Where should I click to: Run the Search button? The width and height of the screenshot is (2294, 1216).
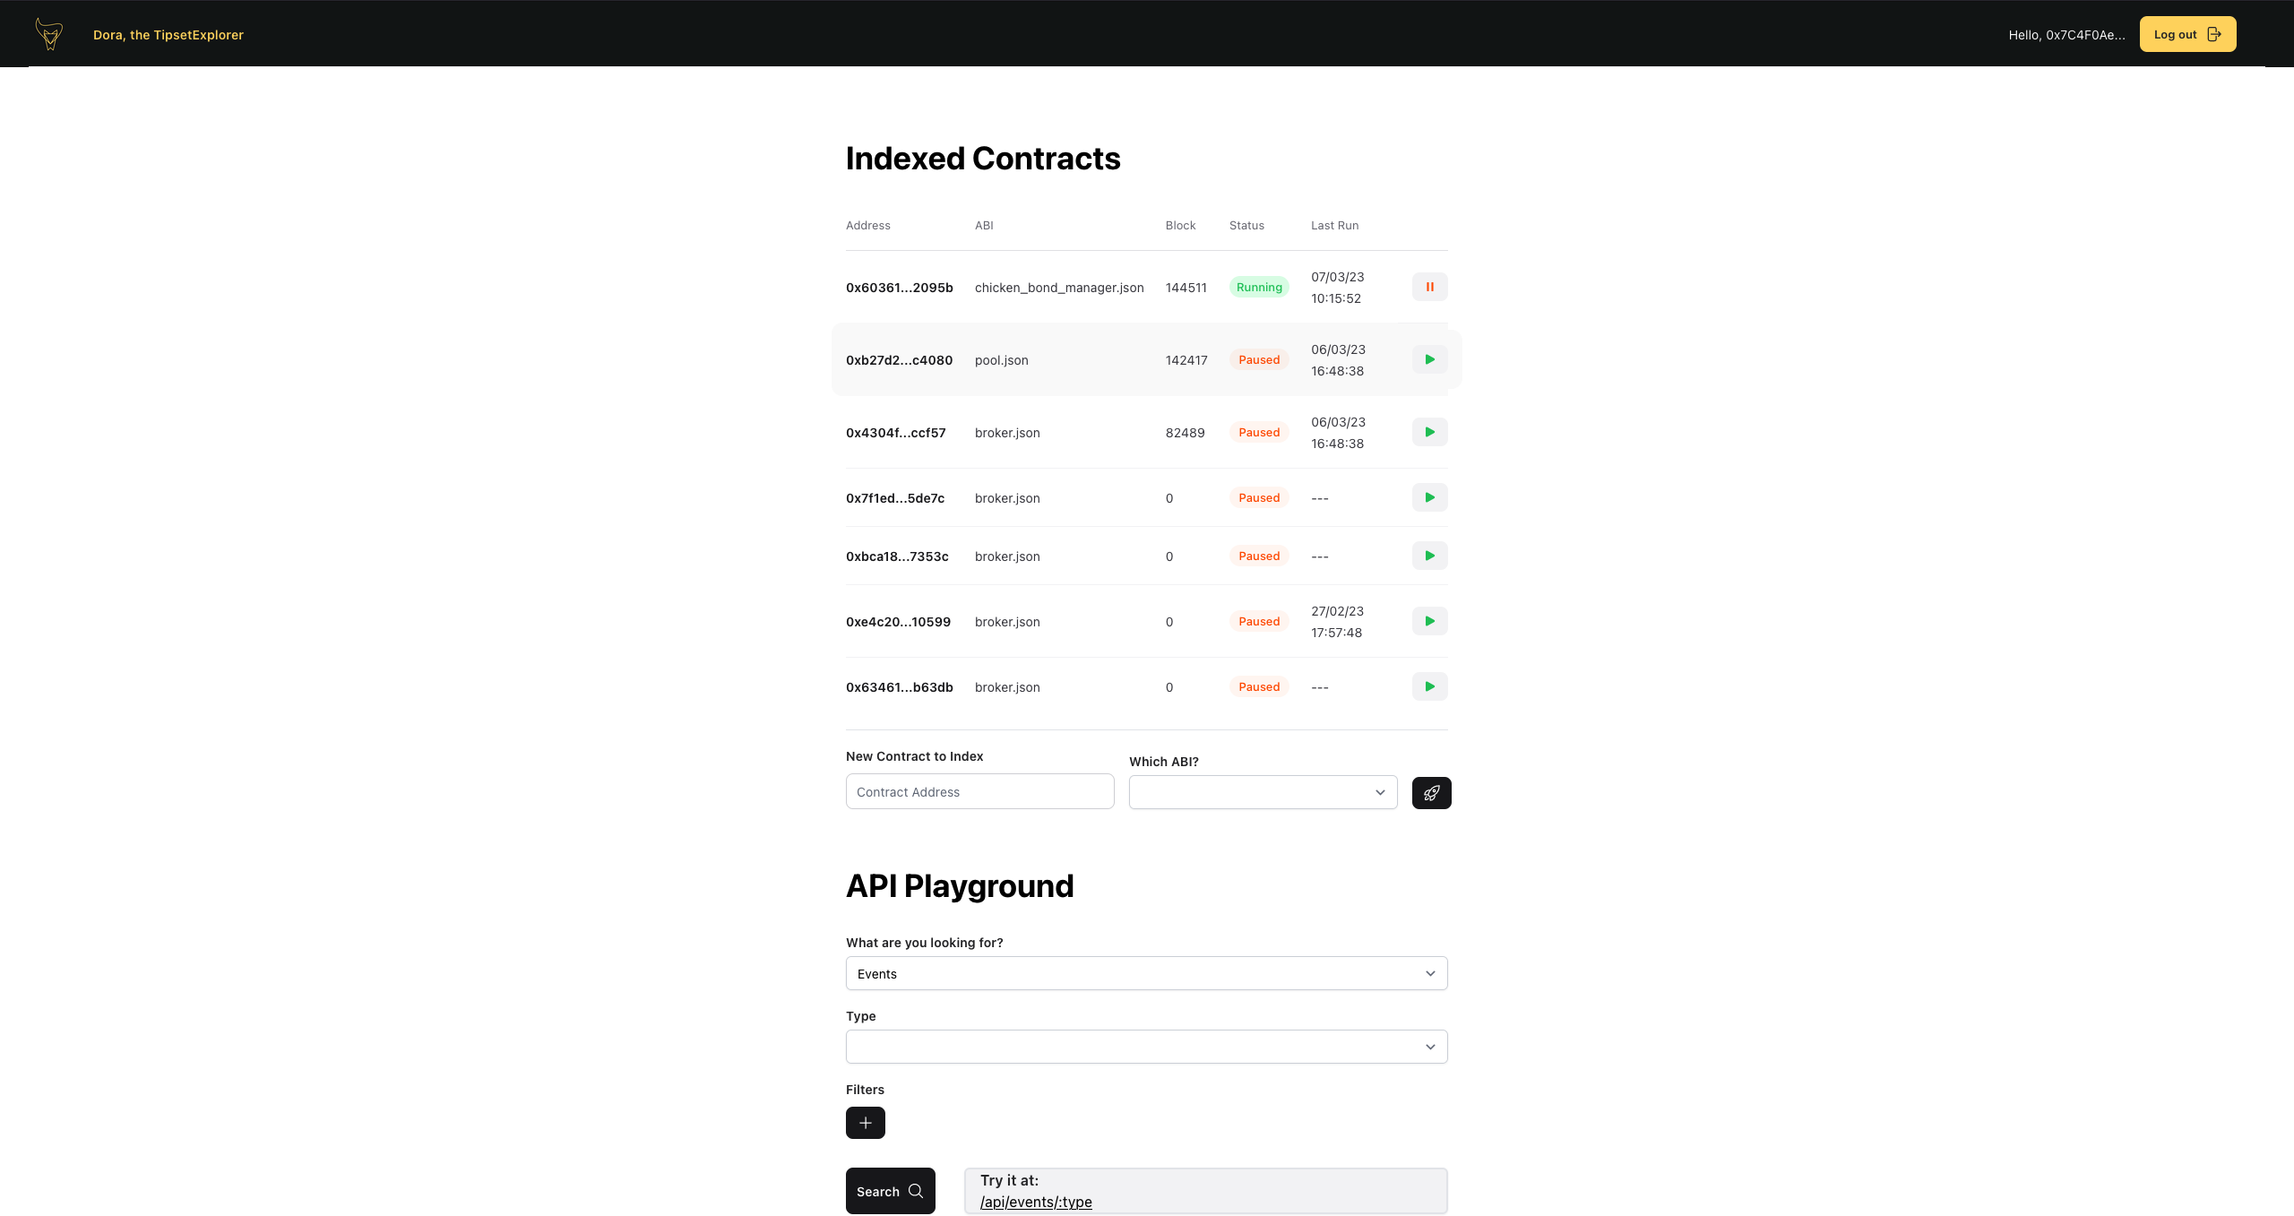click(x=890, y=1191)
